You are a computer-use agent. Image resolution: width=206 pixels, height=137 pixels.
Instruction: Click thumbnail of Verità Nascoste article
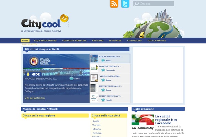click(x=94, y=78)
